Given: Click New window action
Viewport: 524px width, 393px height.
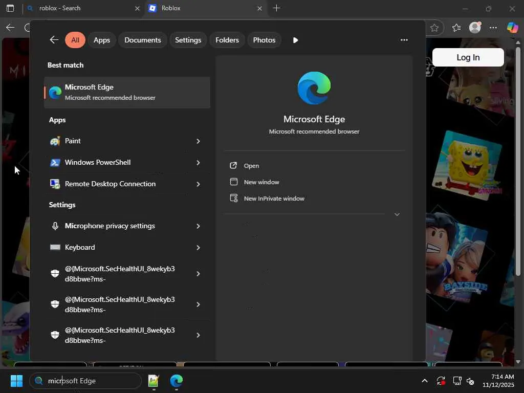Looking at the screenshot, I should [261, 182].
